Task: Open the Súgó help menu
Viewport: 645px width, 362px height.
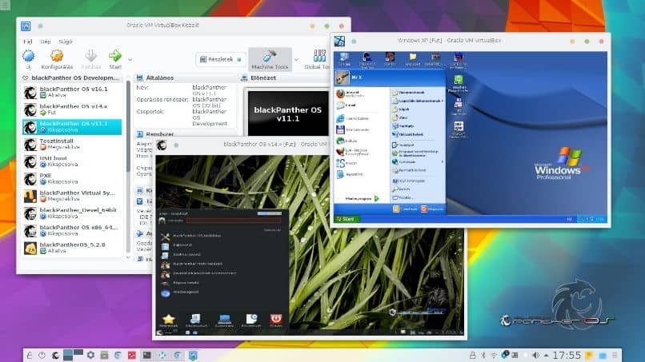Action: [66, 42]
